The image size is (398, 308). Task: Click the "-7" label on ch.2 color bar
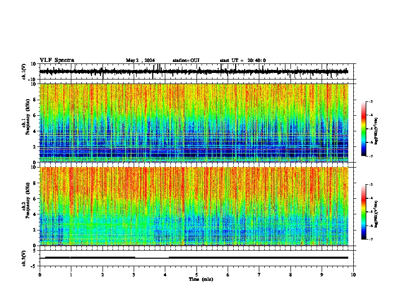[x=370, y=239]
